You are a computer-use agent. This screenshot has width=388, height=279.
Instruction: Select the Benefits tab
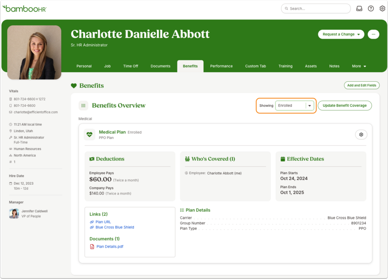[190, 66]
